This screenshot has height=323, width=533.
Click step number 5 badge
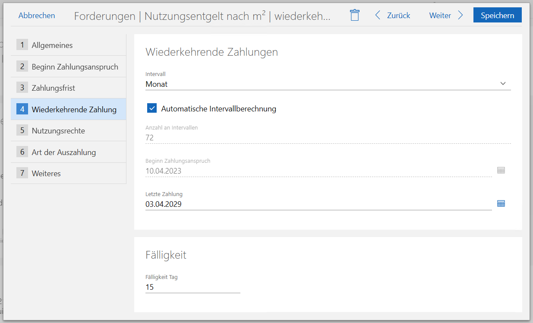tap(22, 130)
